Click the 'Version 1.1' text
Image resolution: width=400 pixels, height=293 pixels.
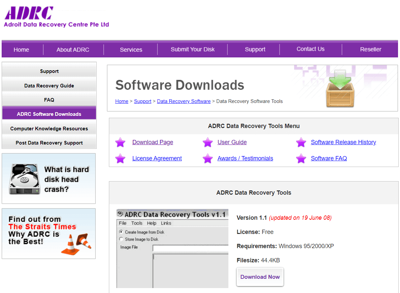tap(252, 218)
